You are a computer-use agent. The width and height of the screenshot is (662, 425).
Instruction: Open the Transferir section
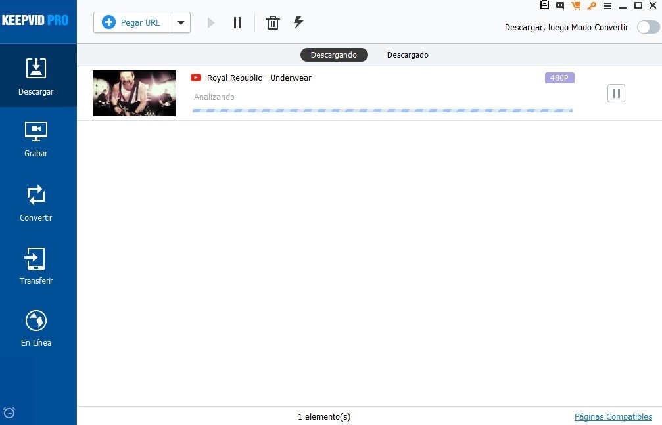point(36,266)
